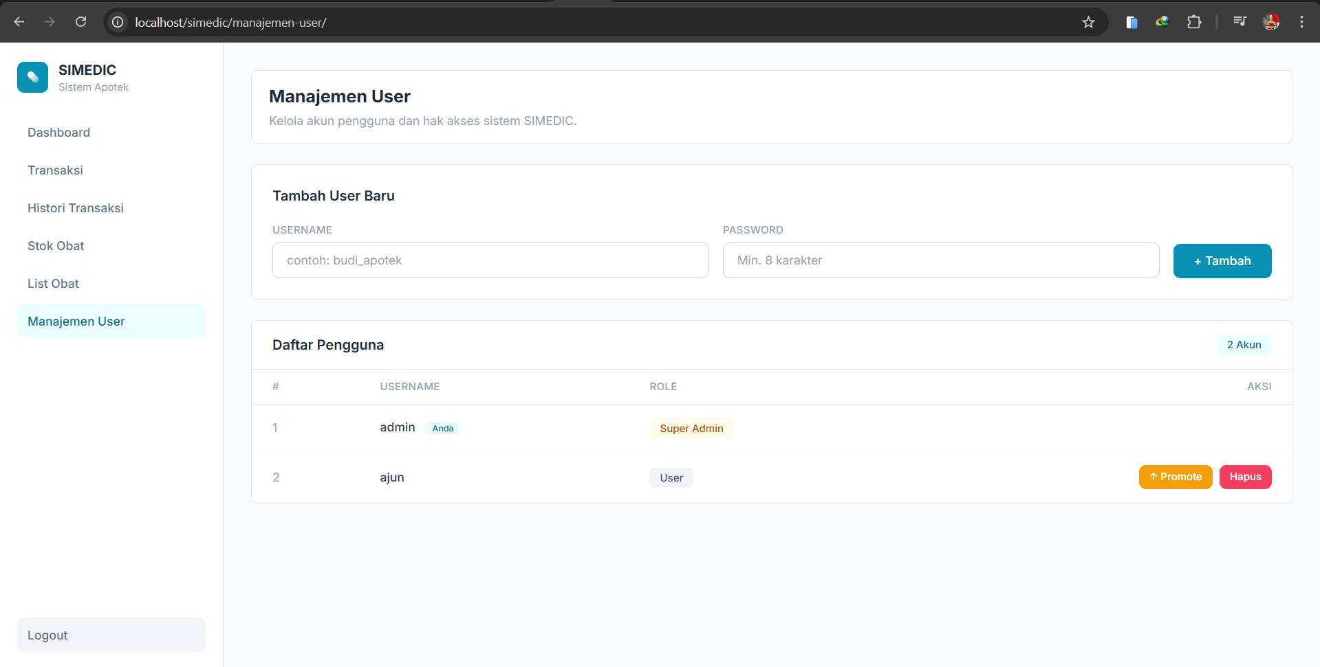Click the AKSI column header
This screenshot has height=667, width=1320.
[x=1259, y=387]
